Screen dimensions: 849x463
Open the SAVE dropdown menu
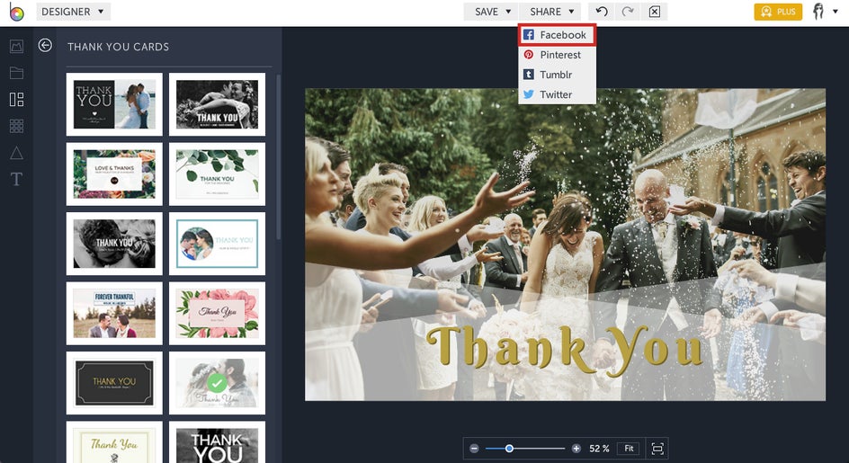click(492, 12)
